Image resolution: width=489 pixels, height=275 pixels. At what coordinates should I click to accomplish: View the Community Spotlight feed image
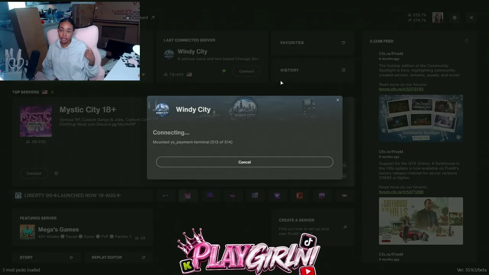click(421, 118)
